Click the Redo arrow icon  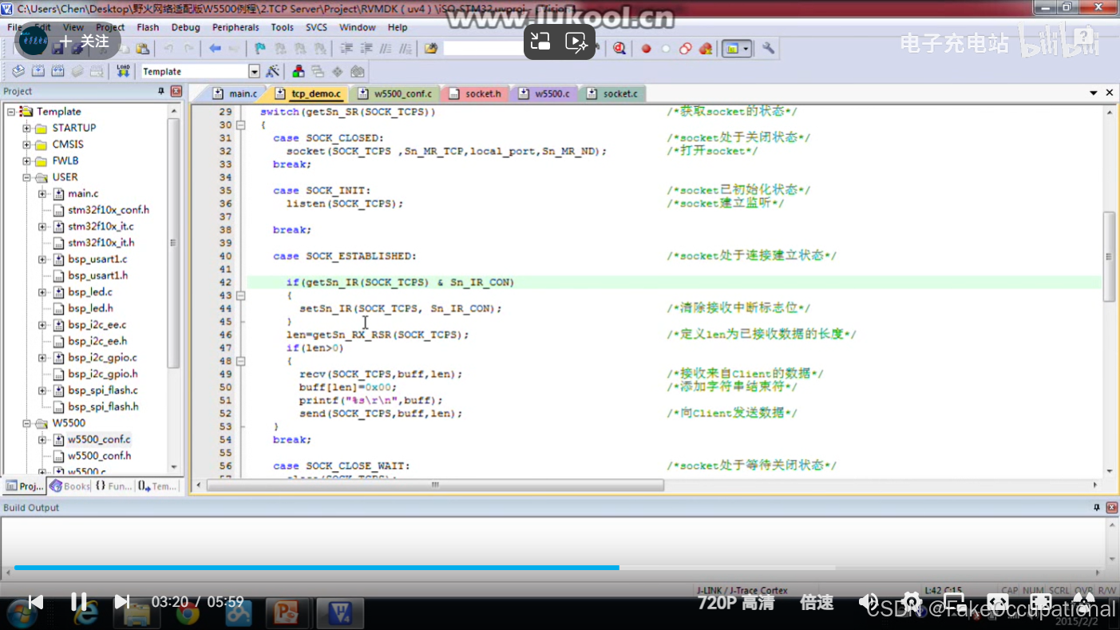click(x=188, y=49)
